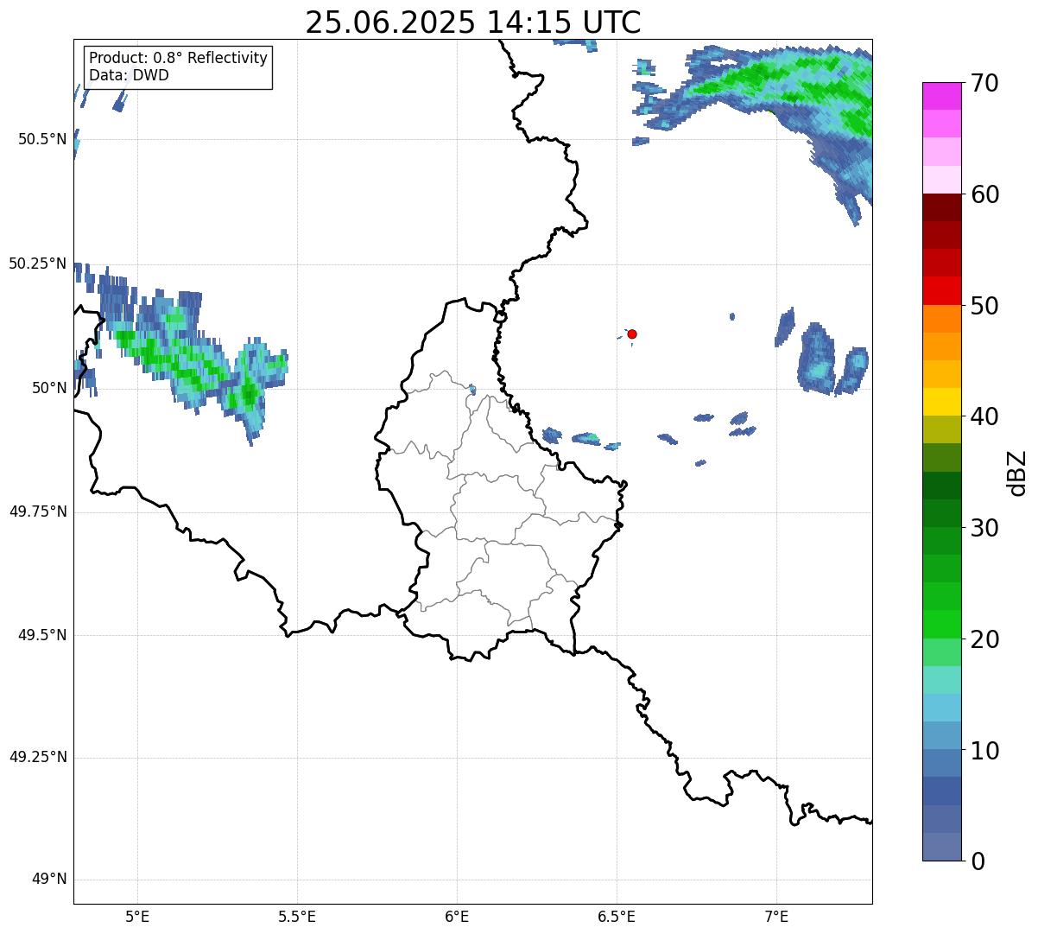
Task: Click the colorbar tick label 50
Action: [x=984, y=306]
